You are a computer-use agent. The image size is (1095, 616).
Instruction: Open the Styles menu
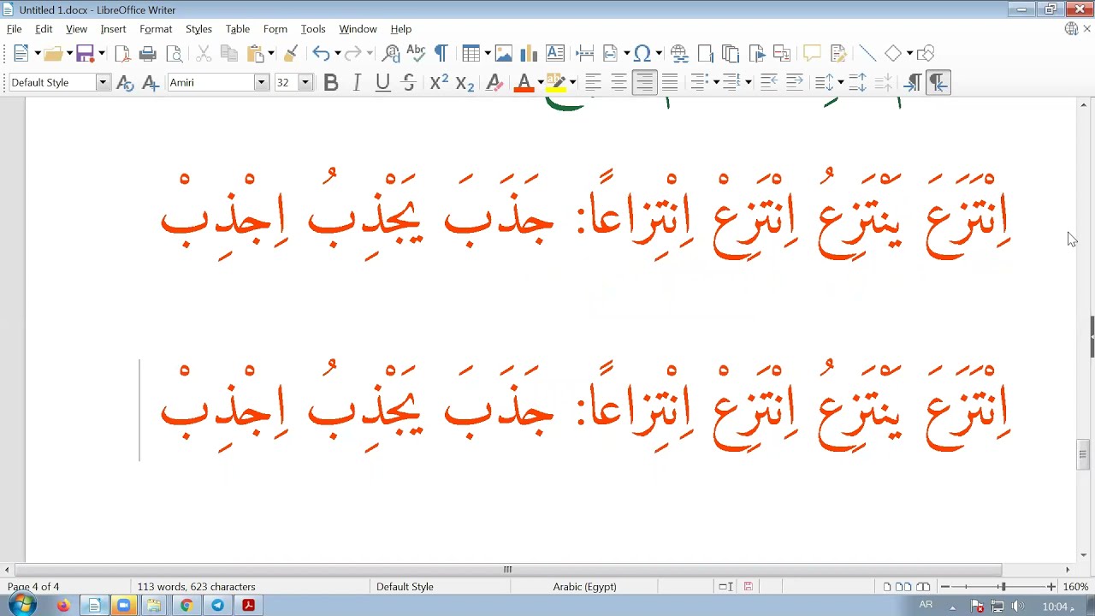coord(198,29)
